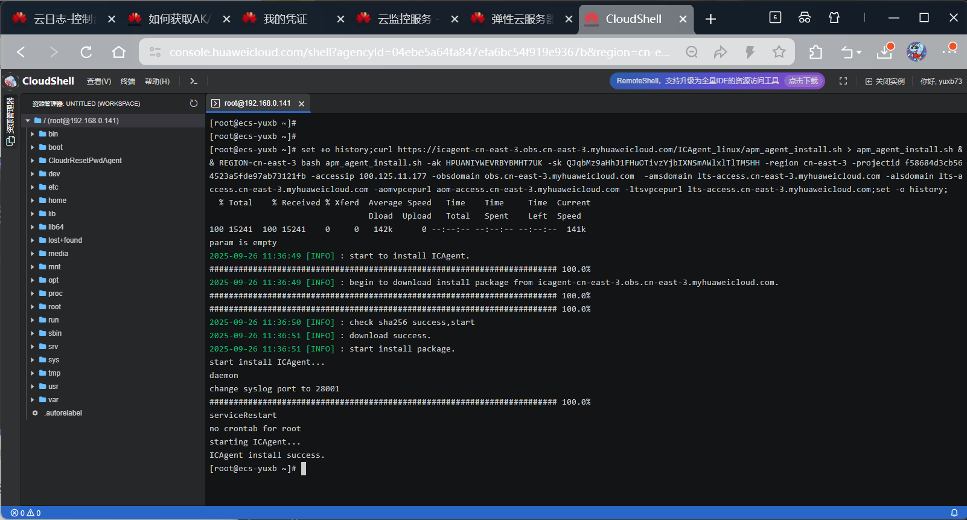
Task: Open the 查看(V) menu
Action: [x=99, y=81]
